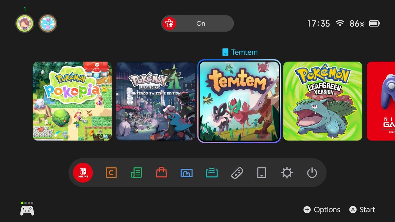The width and height of the screenshot is (395, 222).
Task: Select the red GameCube classics tile
Action: [x=381, y=101]
